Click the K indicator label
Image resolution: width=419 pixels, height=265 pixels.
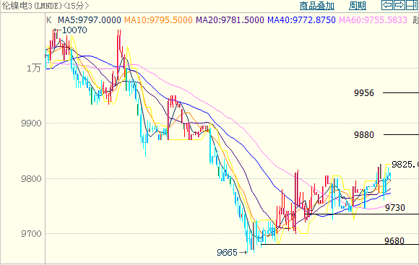(x=49, y=20)
